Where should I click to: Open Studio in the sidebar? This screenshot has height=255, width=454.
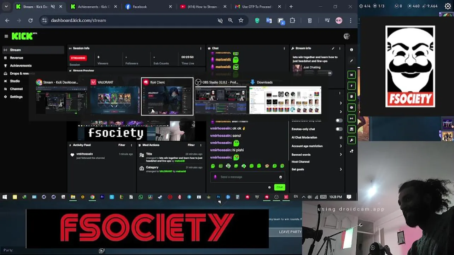(x=15, y=81)
